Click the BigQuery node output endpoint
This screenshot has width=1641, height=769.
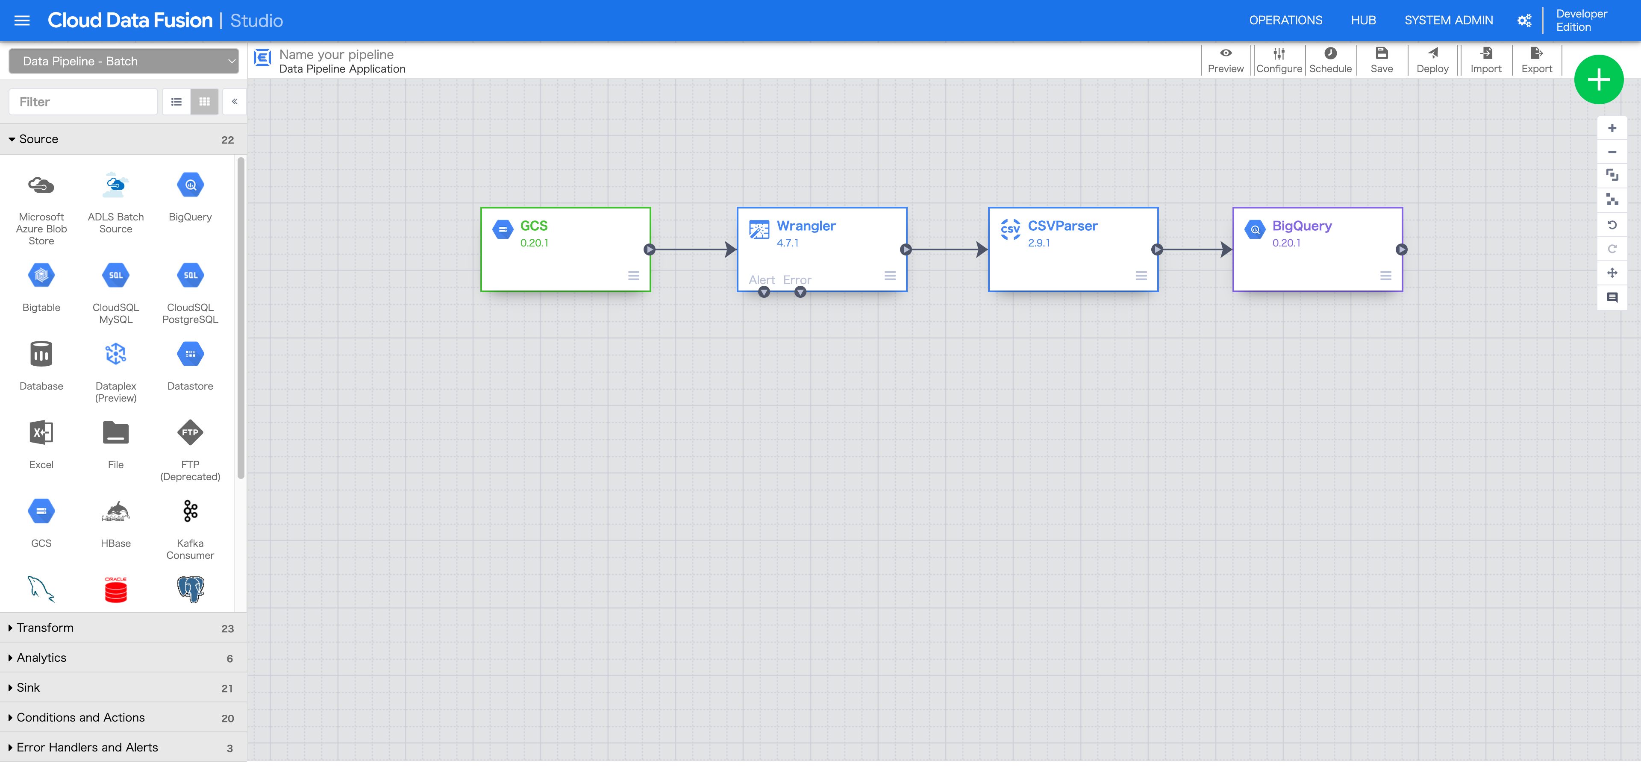click(1402, 249)
